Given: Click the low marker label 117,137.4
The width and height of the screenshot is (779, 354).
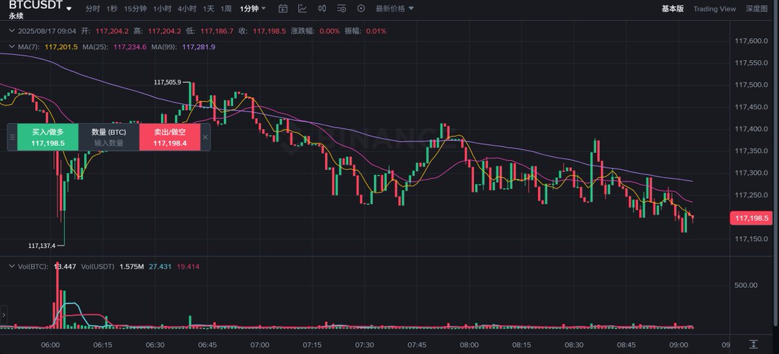Looking at the screenshot, I should [42, 246].
